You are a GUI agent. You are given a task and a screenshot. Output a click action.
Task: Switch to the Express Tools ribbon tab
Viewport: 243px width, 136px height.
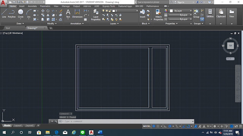(x=109, y=6)
